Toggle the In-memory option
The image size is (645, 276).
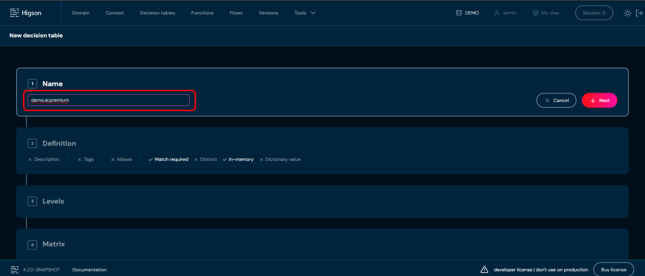click(x=238, y=159)
